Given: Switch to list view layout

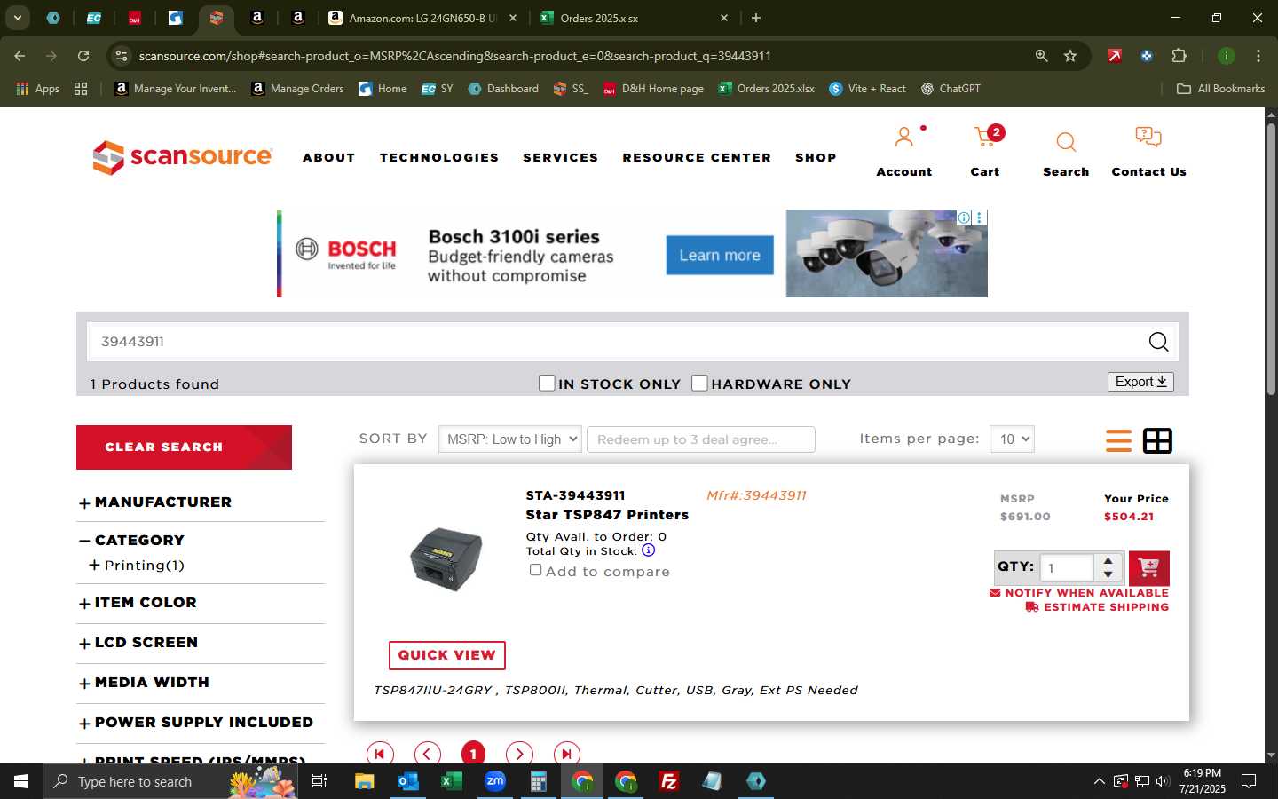Looking at the screenshot, I should point(1118,440).
